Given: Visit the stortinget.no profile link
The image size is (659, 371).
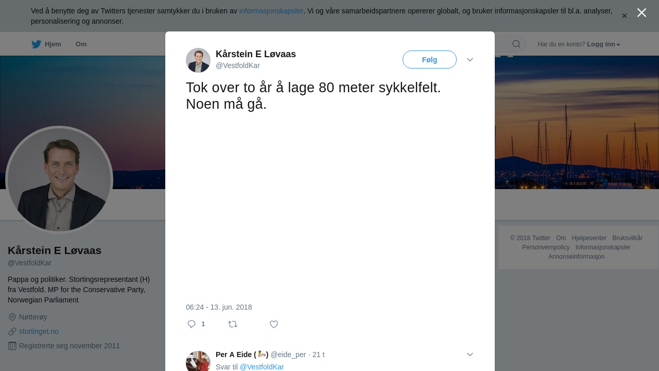Looking at the screenshot, I should pos(39,331).
